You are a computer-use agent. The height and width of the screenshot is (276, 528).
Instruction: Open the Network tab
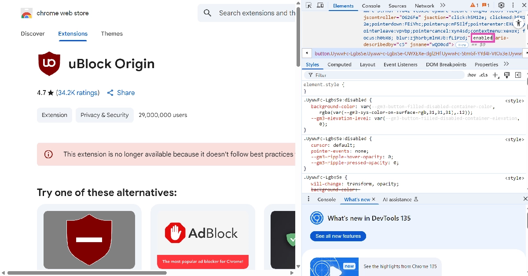424,6
